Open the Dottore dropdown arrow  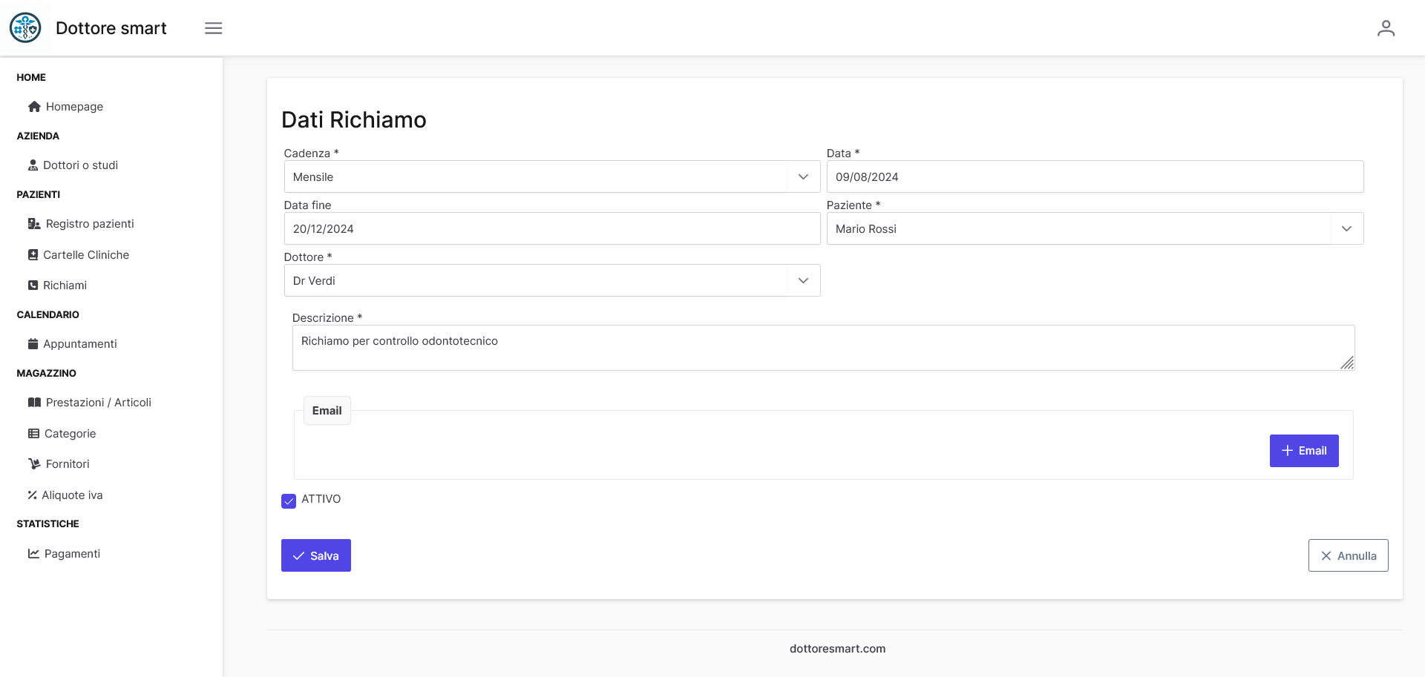803,281
